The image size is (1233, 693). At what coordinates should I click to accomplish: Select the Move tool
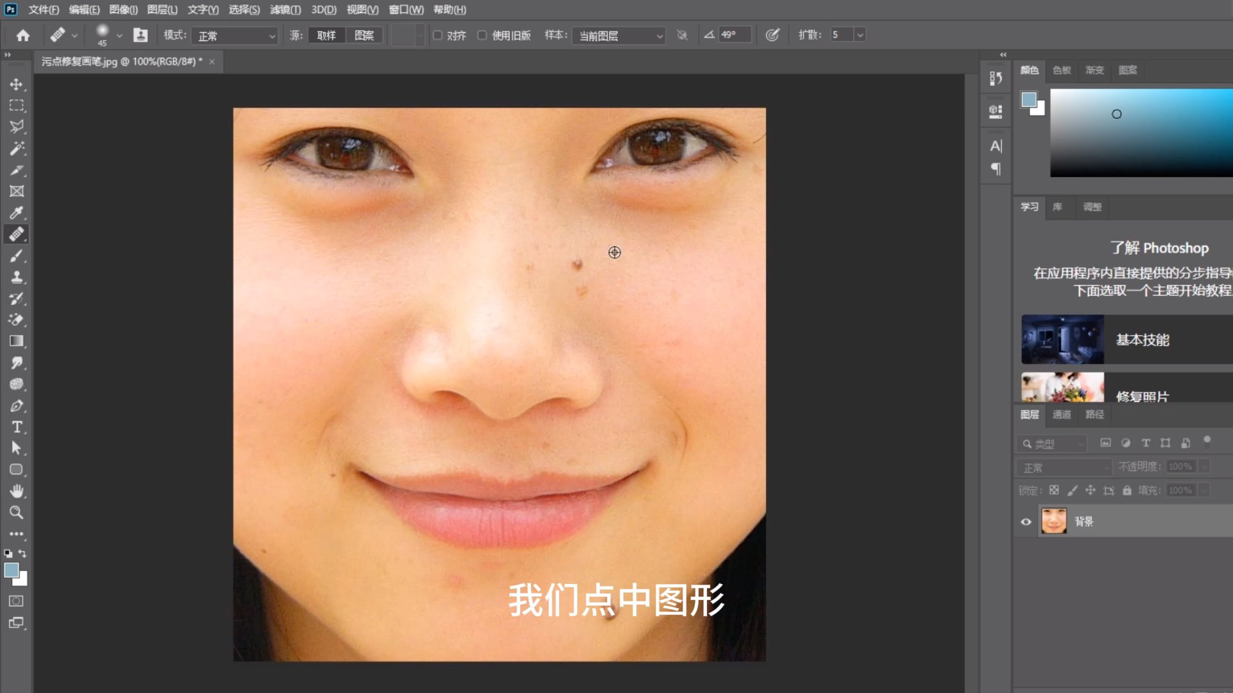point(16,83)
